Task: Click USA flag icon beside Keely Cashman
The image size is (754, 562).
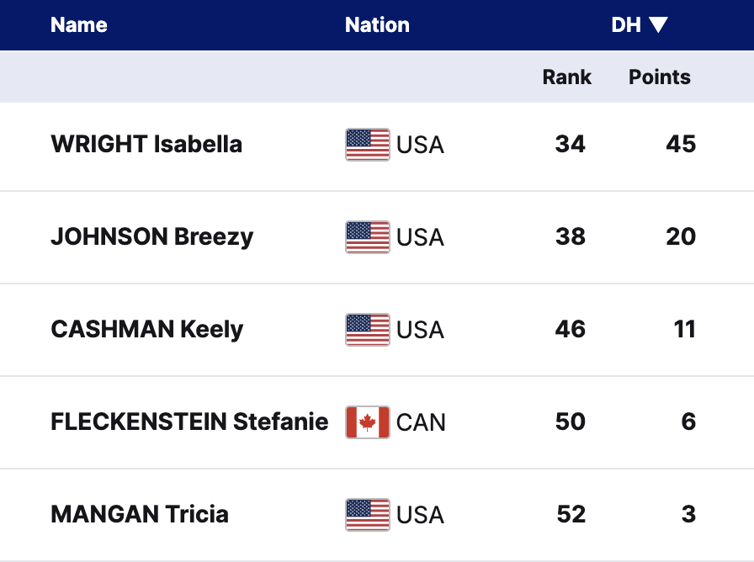Action: pos(367,330)
